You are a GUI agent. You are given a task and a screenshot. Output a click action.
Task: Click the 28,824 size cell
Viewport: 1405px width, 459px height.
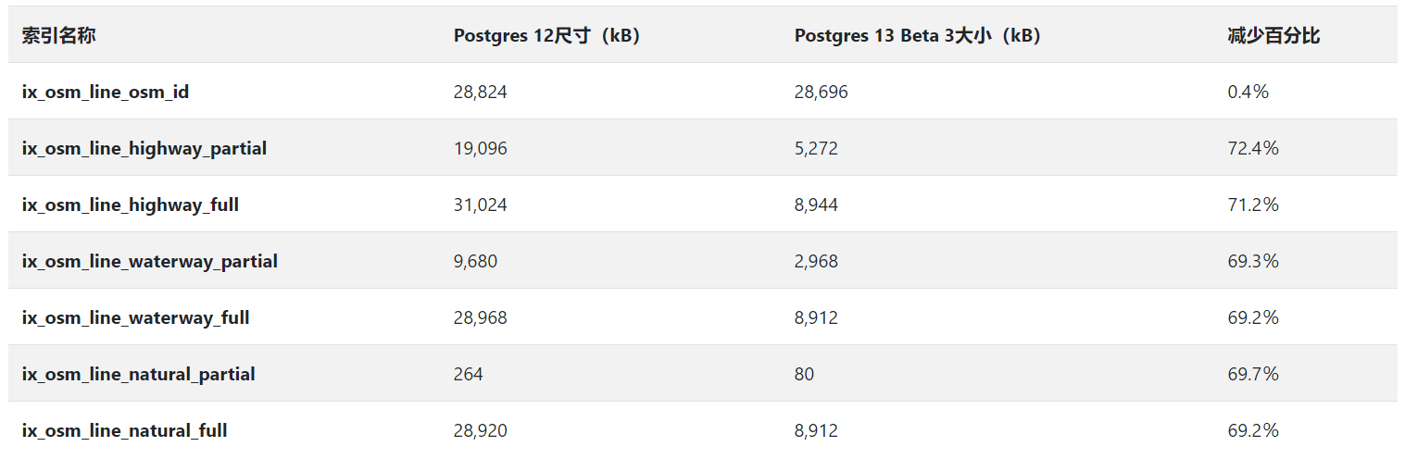click(481, 92)
